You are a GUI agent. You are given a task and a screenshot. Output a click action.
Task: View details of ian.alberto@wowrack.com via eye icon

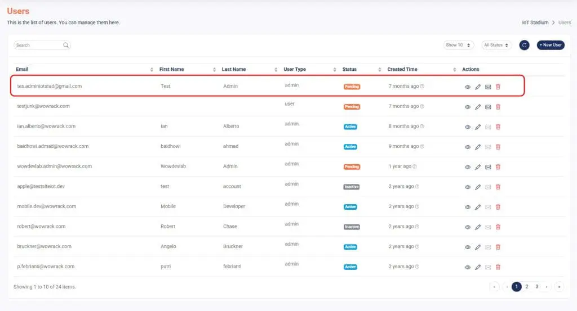click(x=468, y=127)
